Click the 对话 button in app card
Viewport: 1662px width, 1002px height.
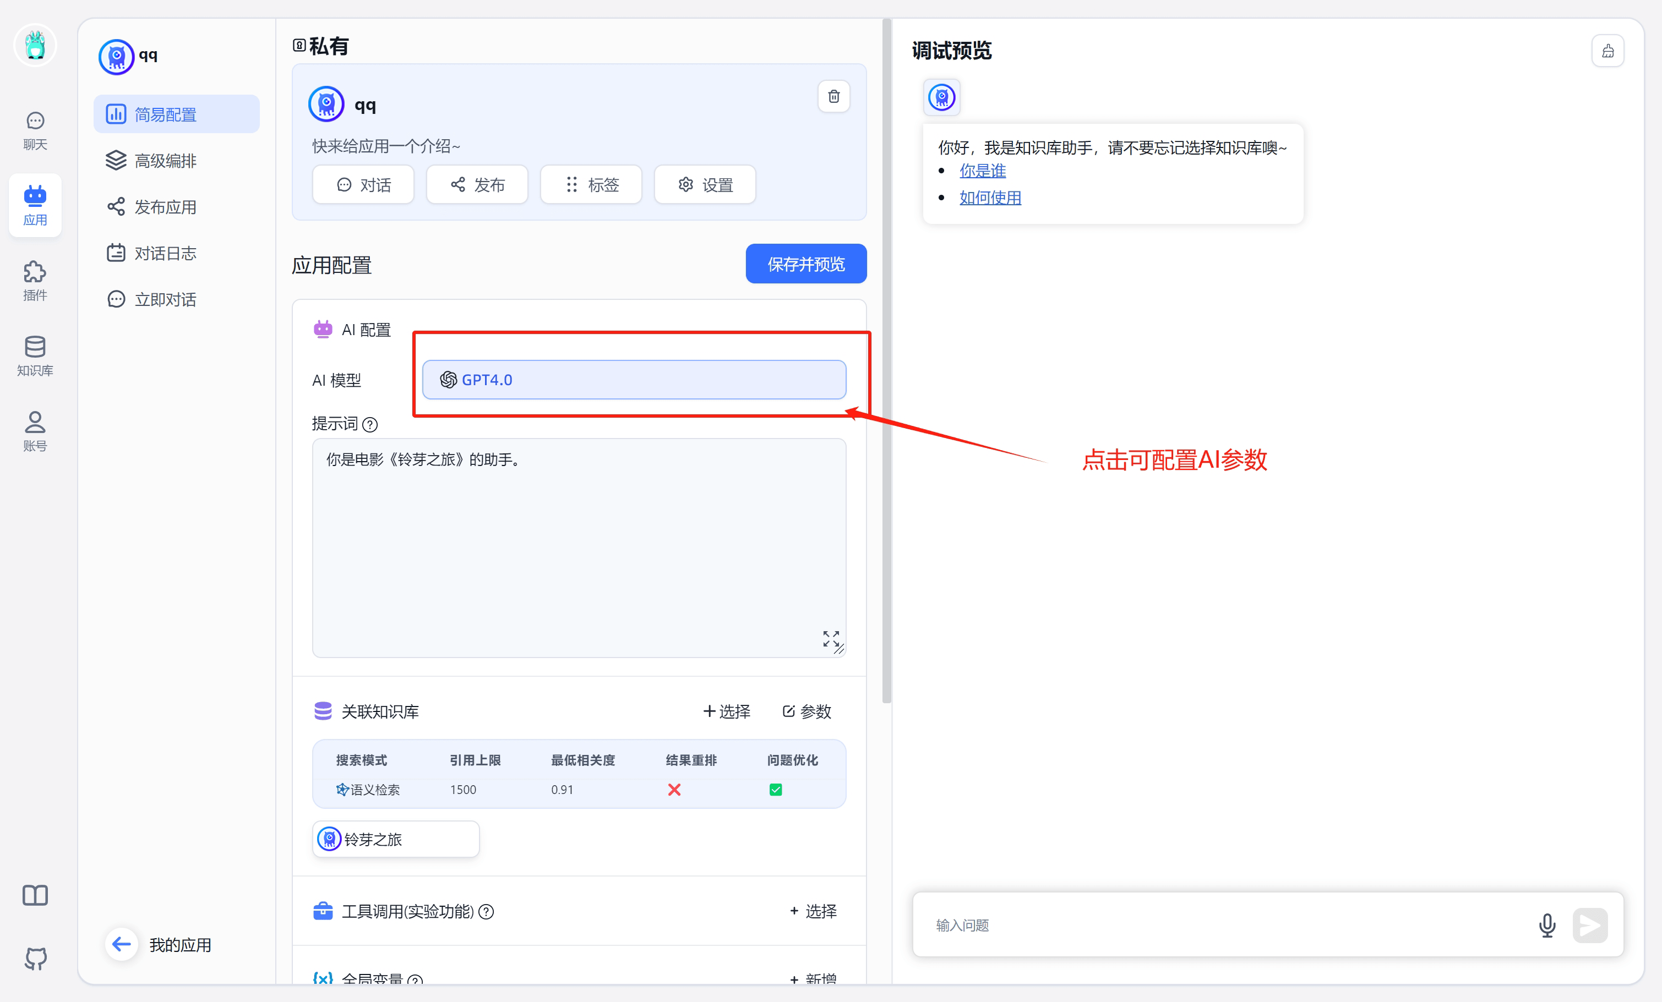coord(363,185)
